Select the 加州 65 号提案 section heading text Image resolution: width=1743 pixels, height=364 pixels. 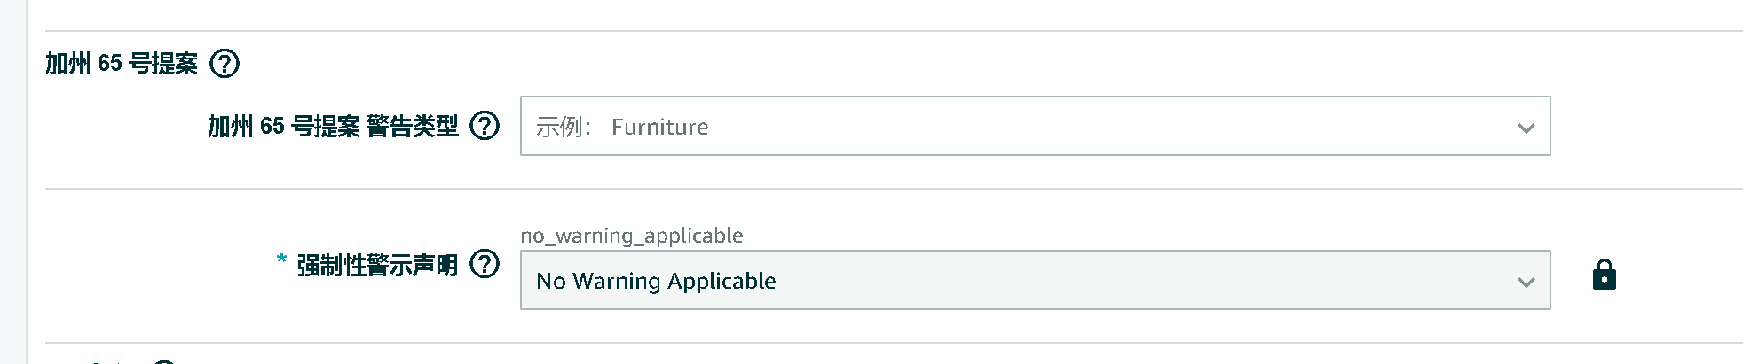(x=122, y=64)
